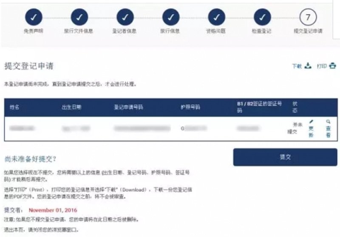Click the 旅行信息 step label
The image size is (340, 237).
[x=170, y=31]
